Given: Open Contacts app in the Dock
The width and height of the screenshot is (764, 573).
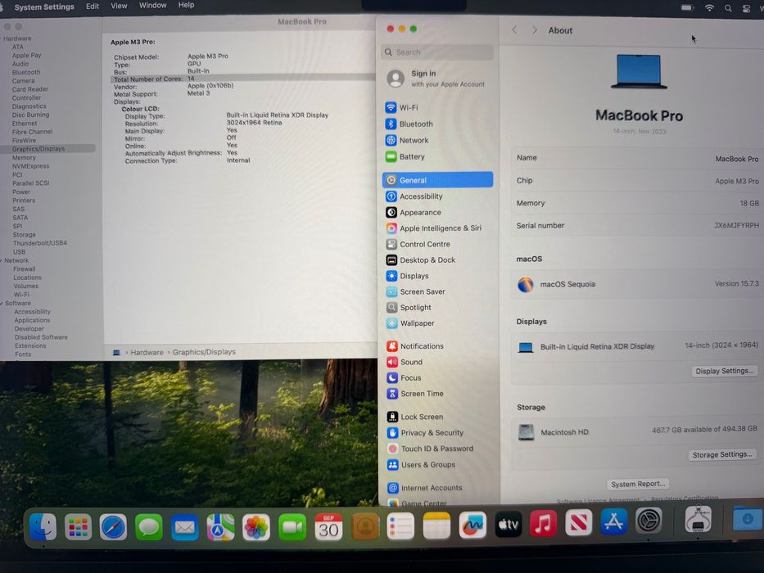Looking at the screenshot, I should (x=365, y=526).
